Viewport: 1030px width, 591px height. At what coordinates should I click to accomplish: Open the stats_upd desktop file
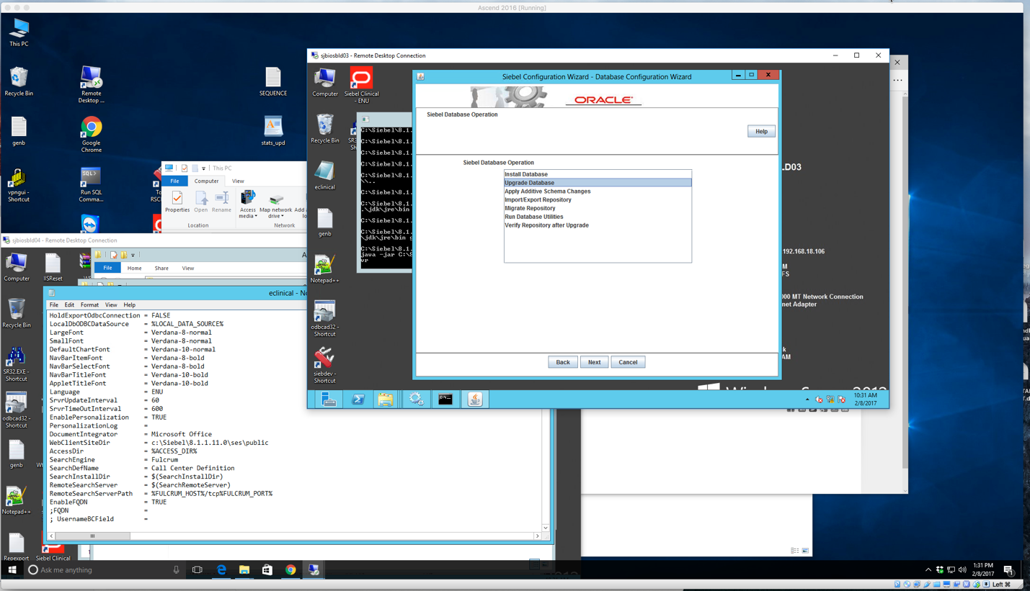273,131
